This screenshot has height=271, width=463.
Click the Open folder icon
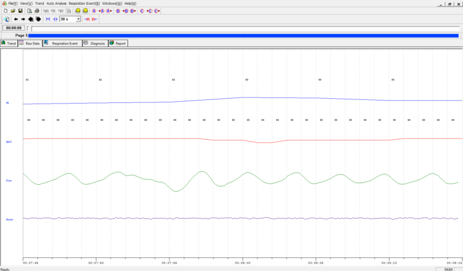coord(13,11)
